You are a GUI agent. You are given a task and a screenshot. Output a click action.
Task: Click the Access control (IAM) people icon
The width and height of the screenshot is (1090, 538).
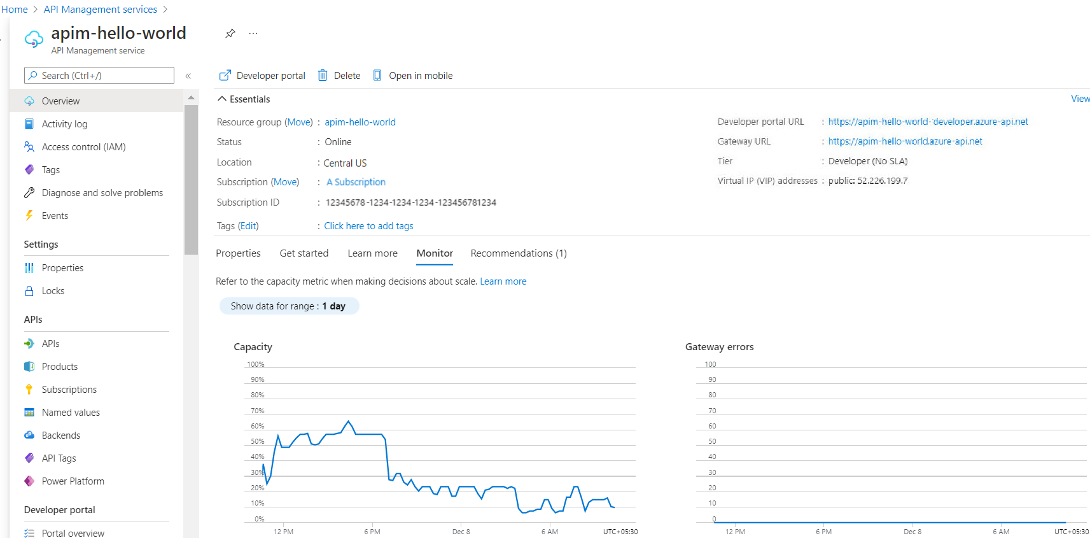click(x=29, y=147)
